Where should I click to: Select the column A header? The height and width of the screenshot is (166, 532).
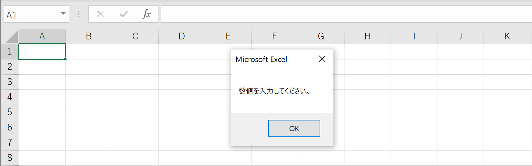coord(42,36)
